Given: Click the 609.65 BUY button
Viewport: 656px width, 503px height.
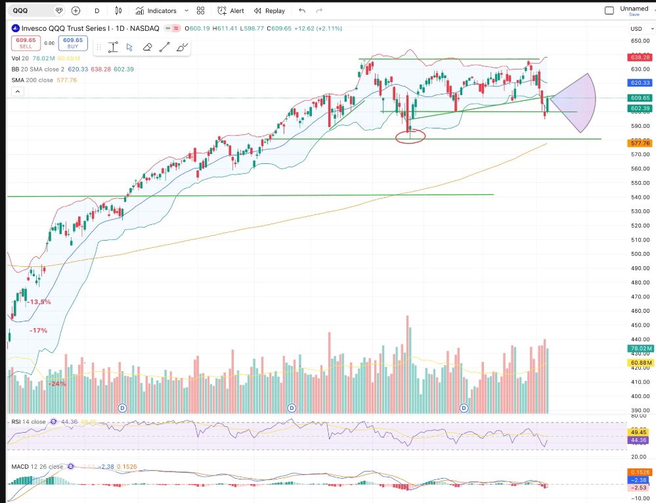Looking at the screenshot, I should pos(73,43).
